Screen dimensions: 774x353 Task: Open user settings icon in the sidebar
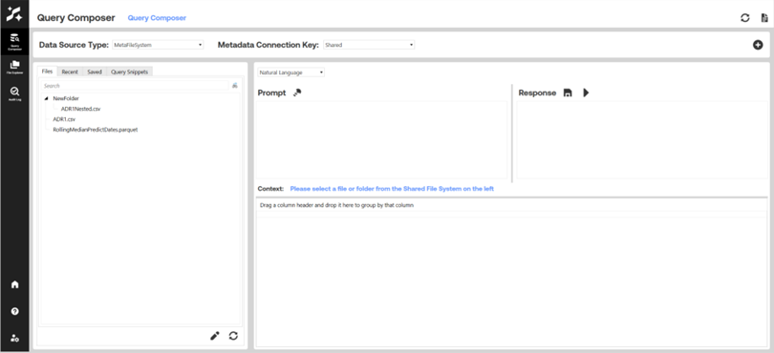pos(14,338)
